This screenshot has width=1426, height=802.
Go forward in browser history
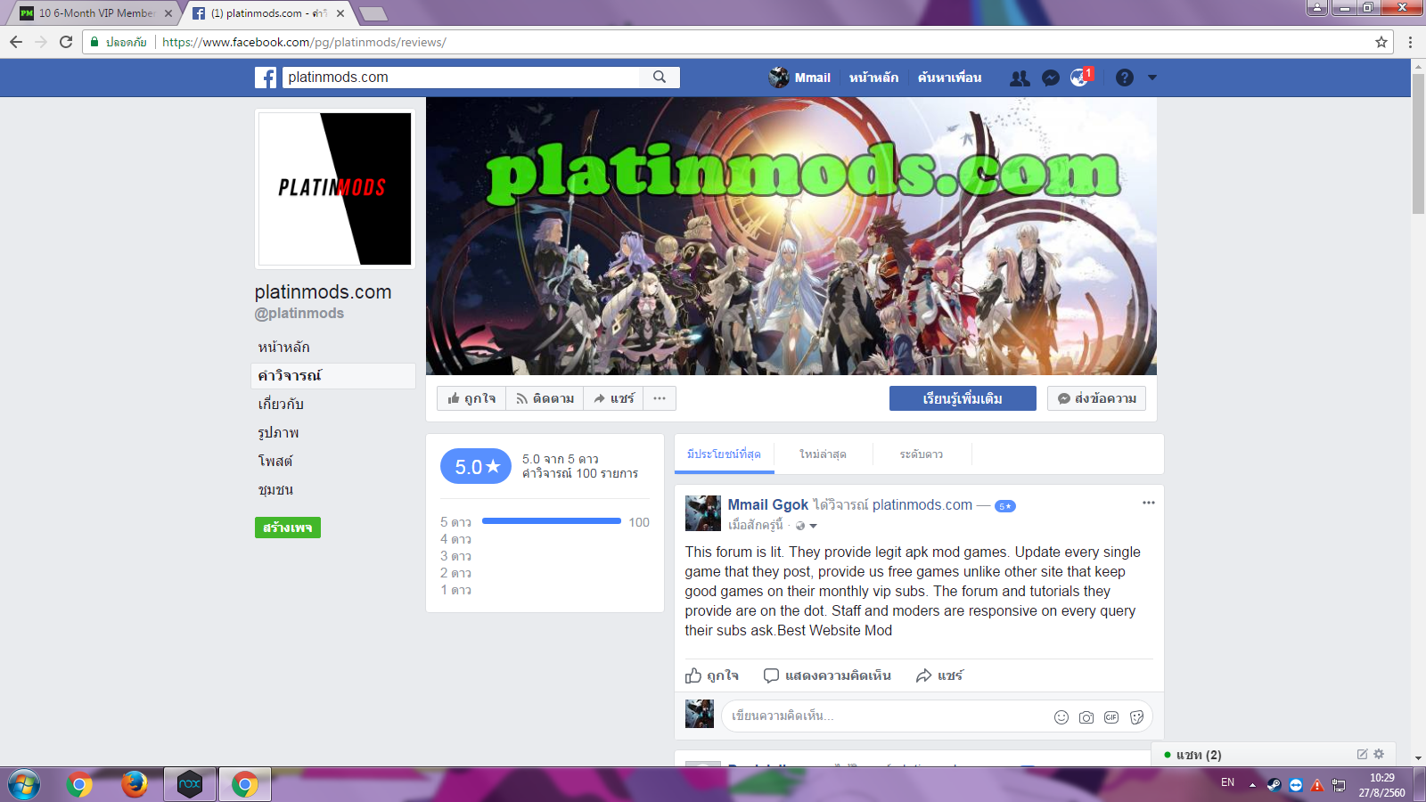coord(41,42)
